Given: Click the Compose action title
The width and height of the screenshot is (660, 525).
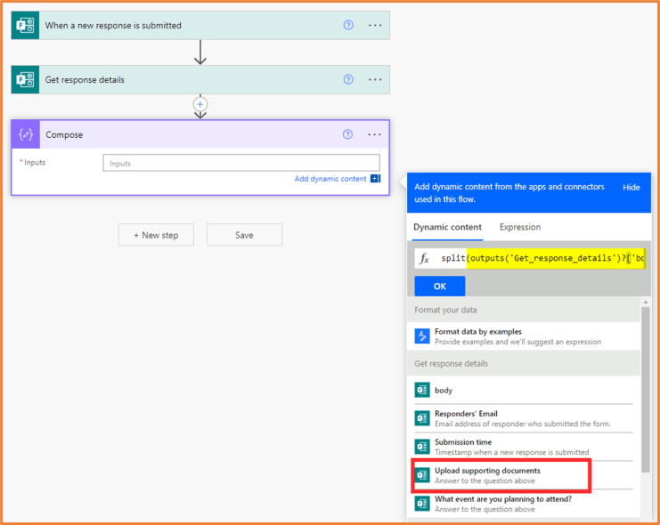Looking at the screenshot, I should click(x=64, y=135).
